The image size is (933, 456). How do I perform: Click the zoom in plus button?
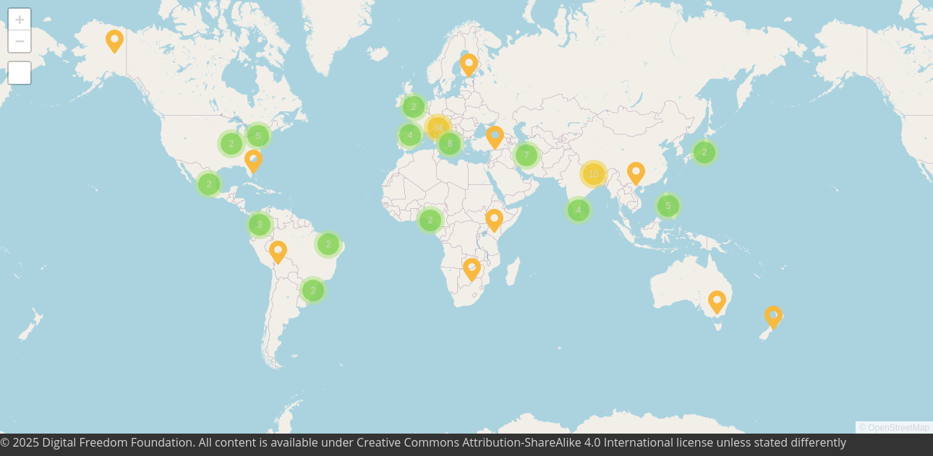tap(20, 20)
